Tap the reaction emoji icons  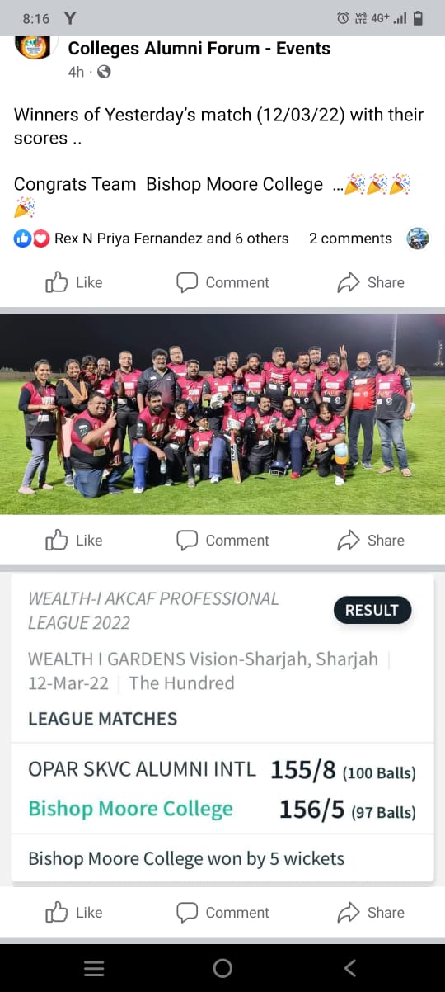[32, 239]
